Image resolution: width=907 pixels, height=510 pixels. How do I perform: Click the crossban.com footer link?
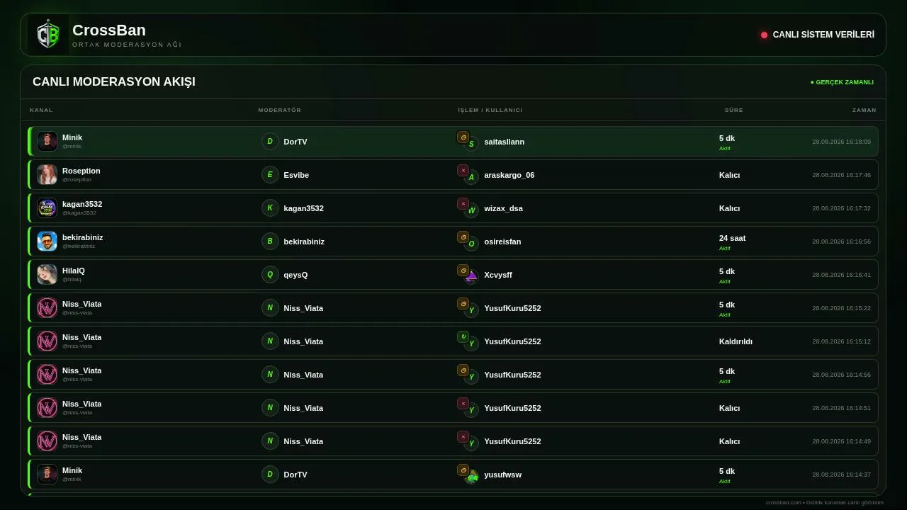[783, 503]
